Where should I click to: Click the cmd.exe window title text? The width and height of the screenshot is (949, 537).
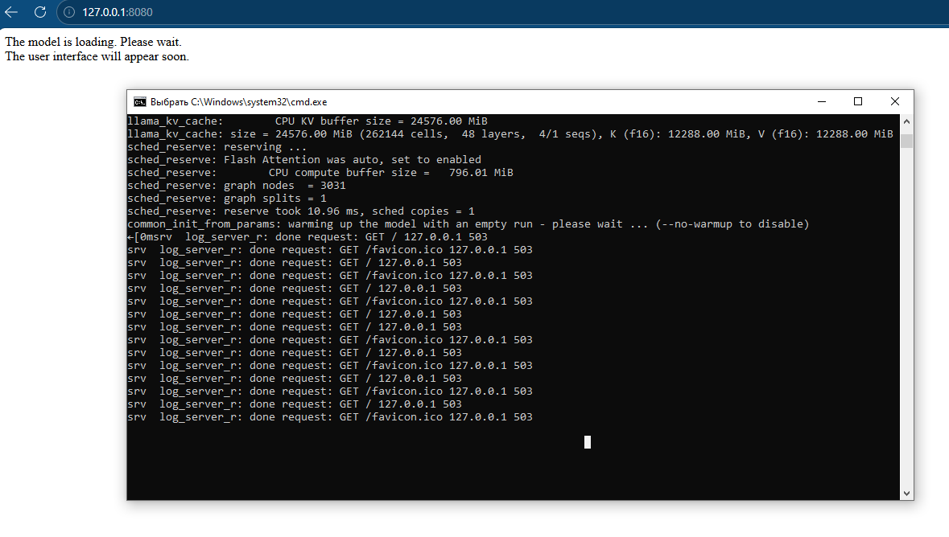click(238, 102)
